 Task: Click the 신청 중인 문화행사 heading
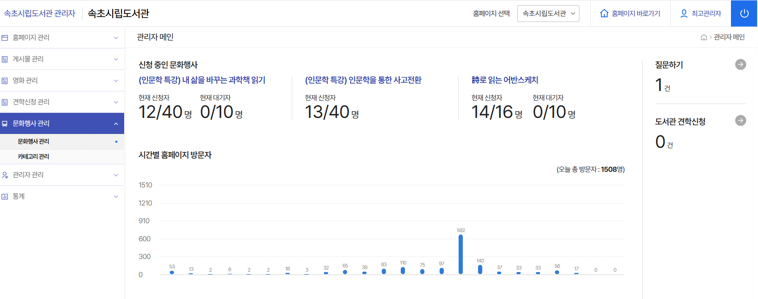click(x=168, y=65)
